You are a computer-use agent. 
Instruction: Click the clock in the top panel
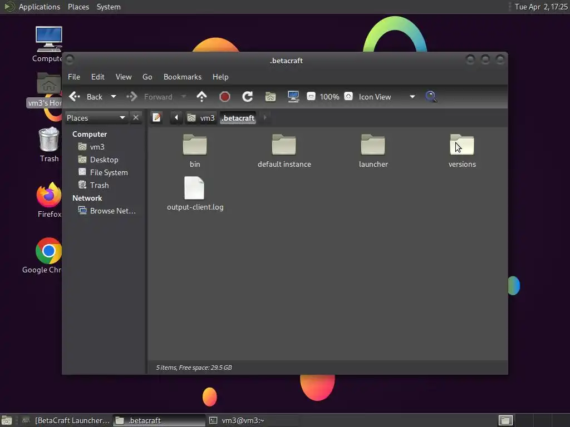(x=541, y=7)
